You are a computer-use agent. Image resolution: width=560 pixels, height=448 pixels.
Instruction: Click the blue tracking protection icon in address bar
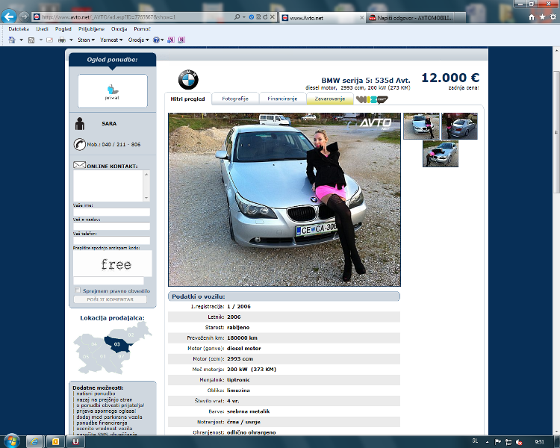(x=252, y=16)
